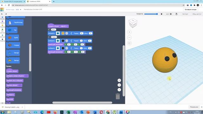Click the orange color swatch in sphere block
Screen dimensions: 203x114
pos(63,33)
